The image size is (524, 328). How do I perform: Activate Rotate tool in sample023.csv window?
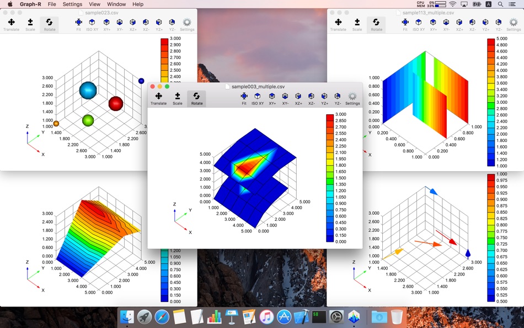click(49, 25)
